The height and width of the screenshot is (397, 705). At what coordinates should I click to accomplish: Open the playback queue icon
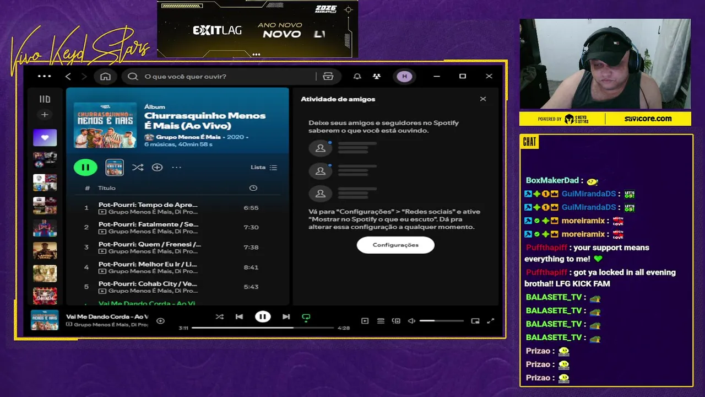click(x=381, y=321)
